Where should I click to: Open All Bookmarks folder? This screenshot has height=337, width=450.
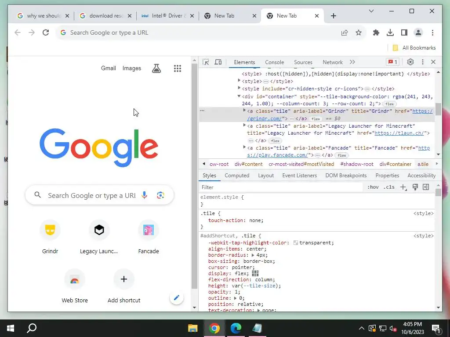coord(414,48)
